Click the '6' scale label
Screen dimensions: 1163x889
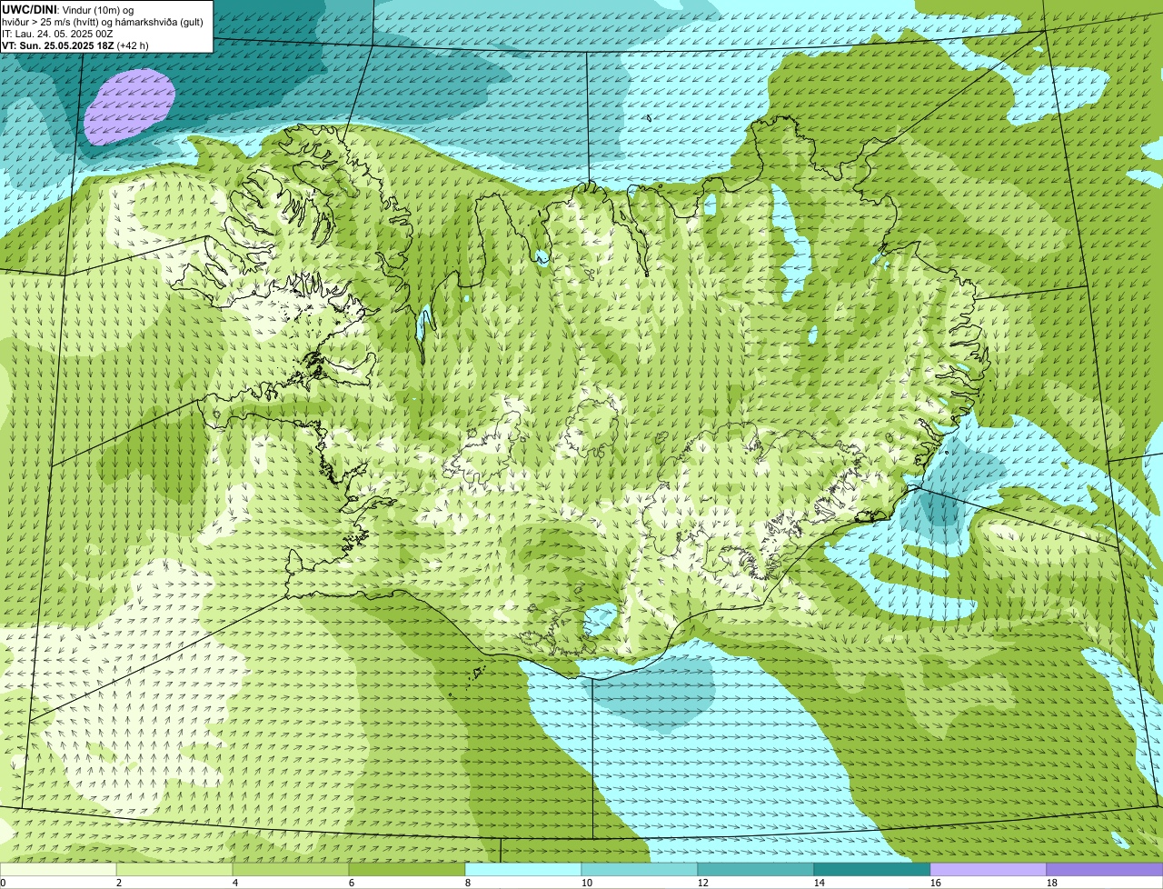pos(352,883)
